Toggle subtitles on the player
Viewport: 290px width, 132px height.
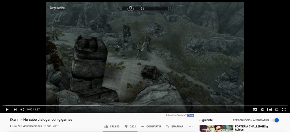click(255, 109)
